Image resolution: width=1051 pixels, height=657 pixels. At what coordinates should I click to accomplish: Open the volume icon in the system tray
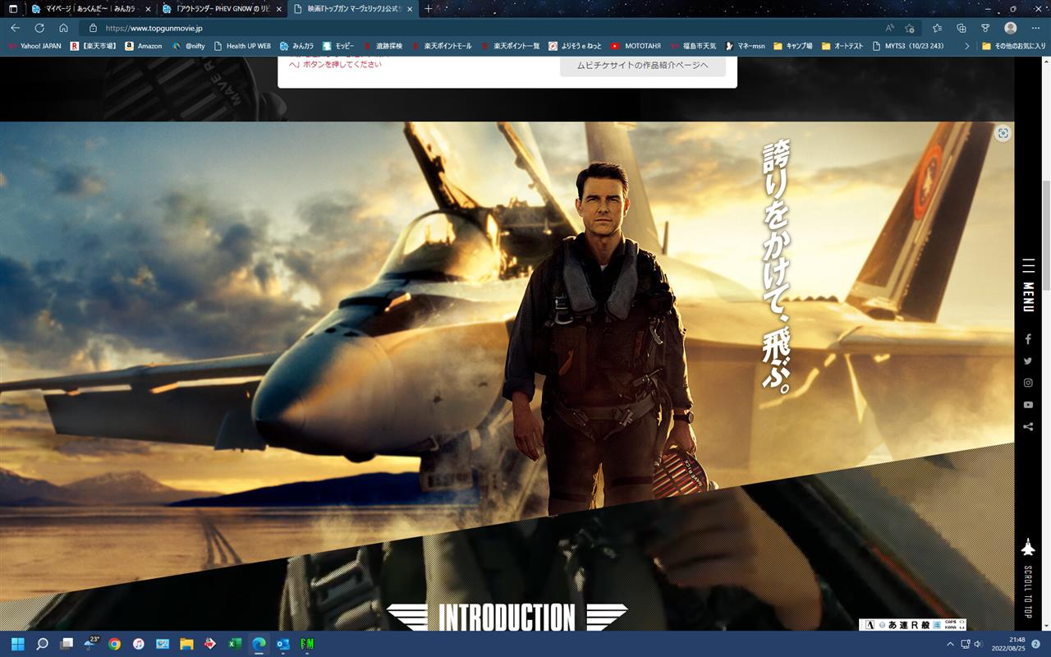tap(978, 644)
